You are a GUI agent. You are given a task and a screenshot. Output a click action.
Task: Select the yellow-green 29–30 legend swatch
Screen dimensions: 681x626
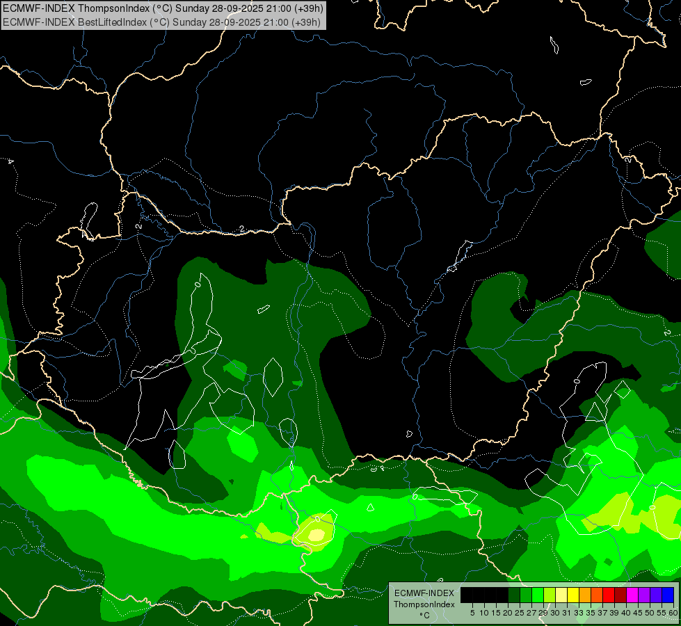550,595
